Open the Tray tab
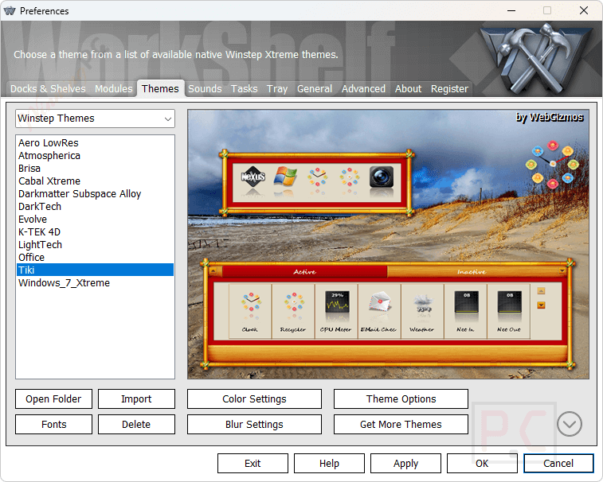Image resolution: width=603 pixels, height=482 pixels. pos(277,89)
